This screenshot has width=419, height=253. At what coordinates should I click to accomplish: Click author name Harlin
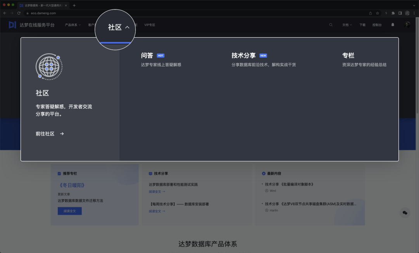pyautogui.click(x=274, y=210)
